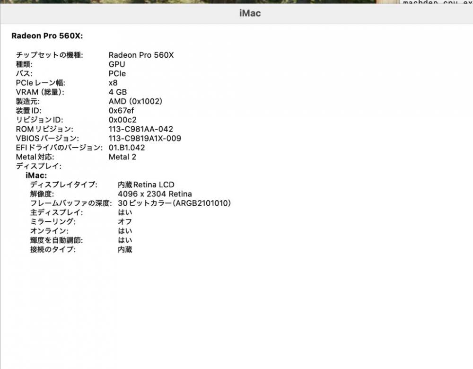Click the バス label
This screenshot has height=369, width=473.
pyautogui.click(x=24, y=74)
